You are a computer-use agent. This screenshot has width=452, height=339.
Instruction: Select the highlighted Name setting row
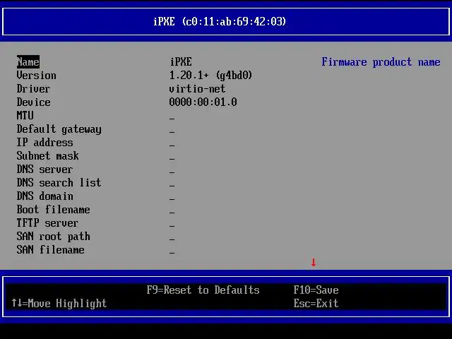(28, 62)
